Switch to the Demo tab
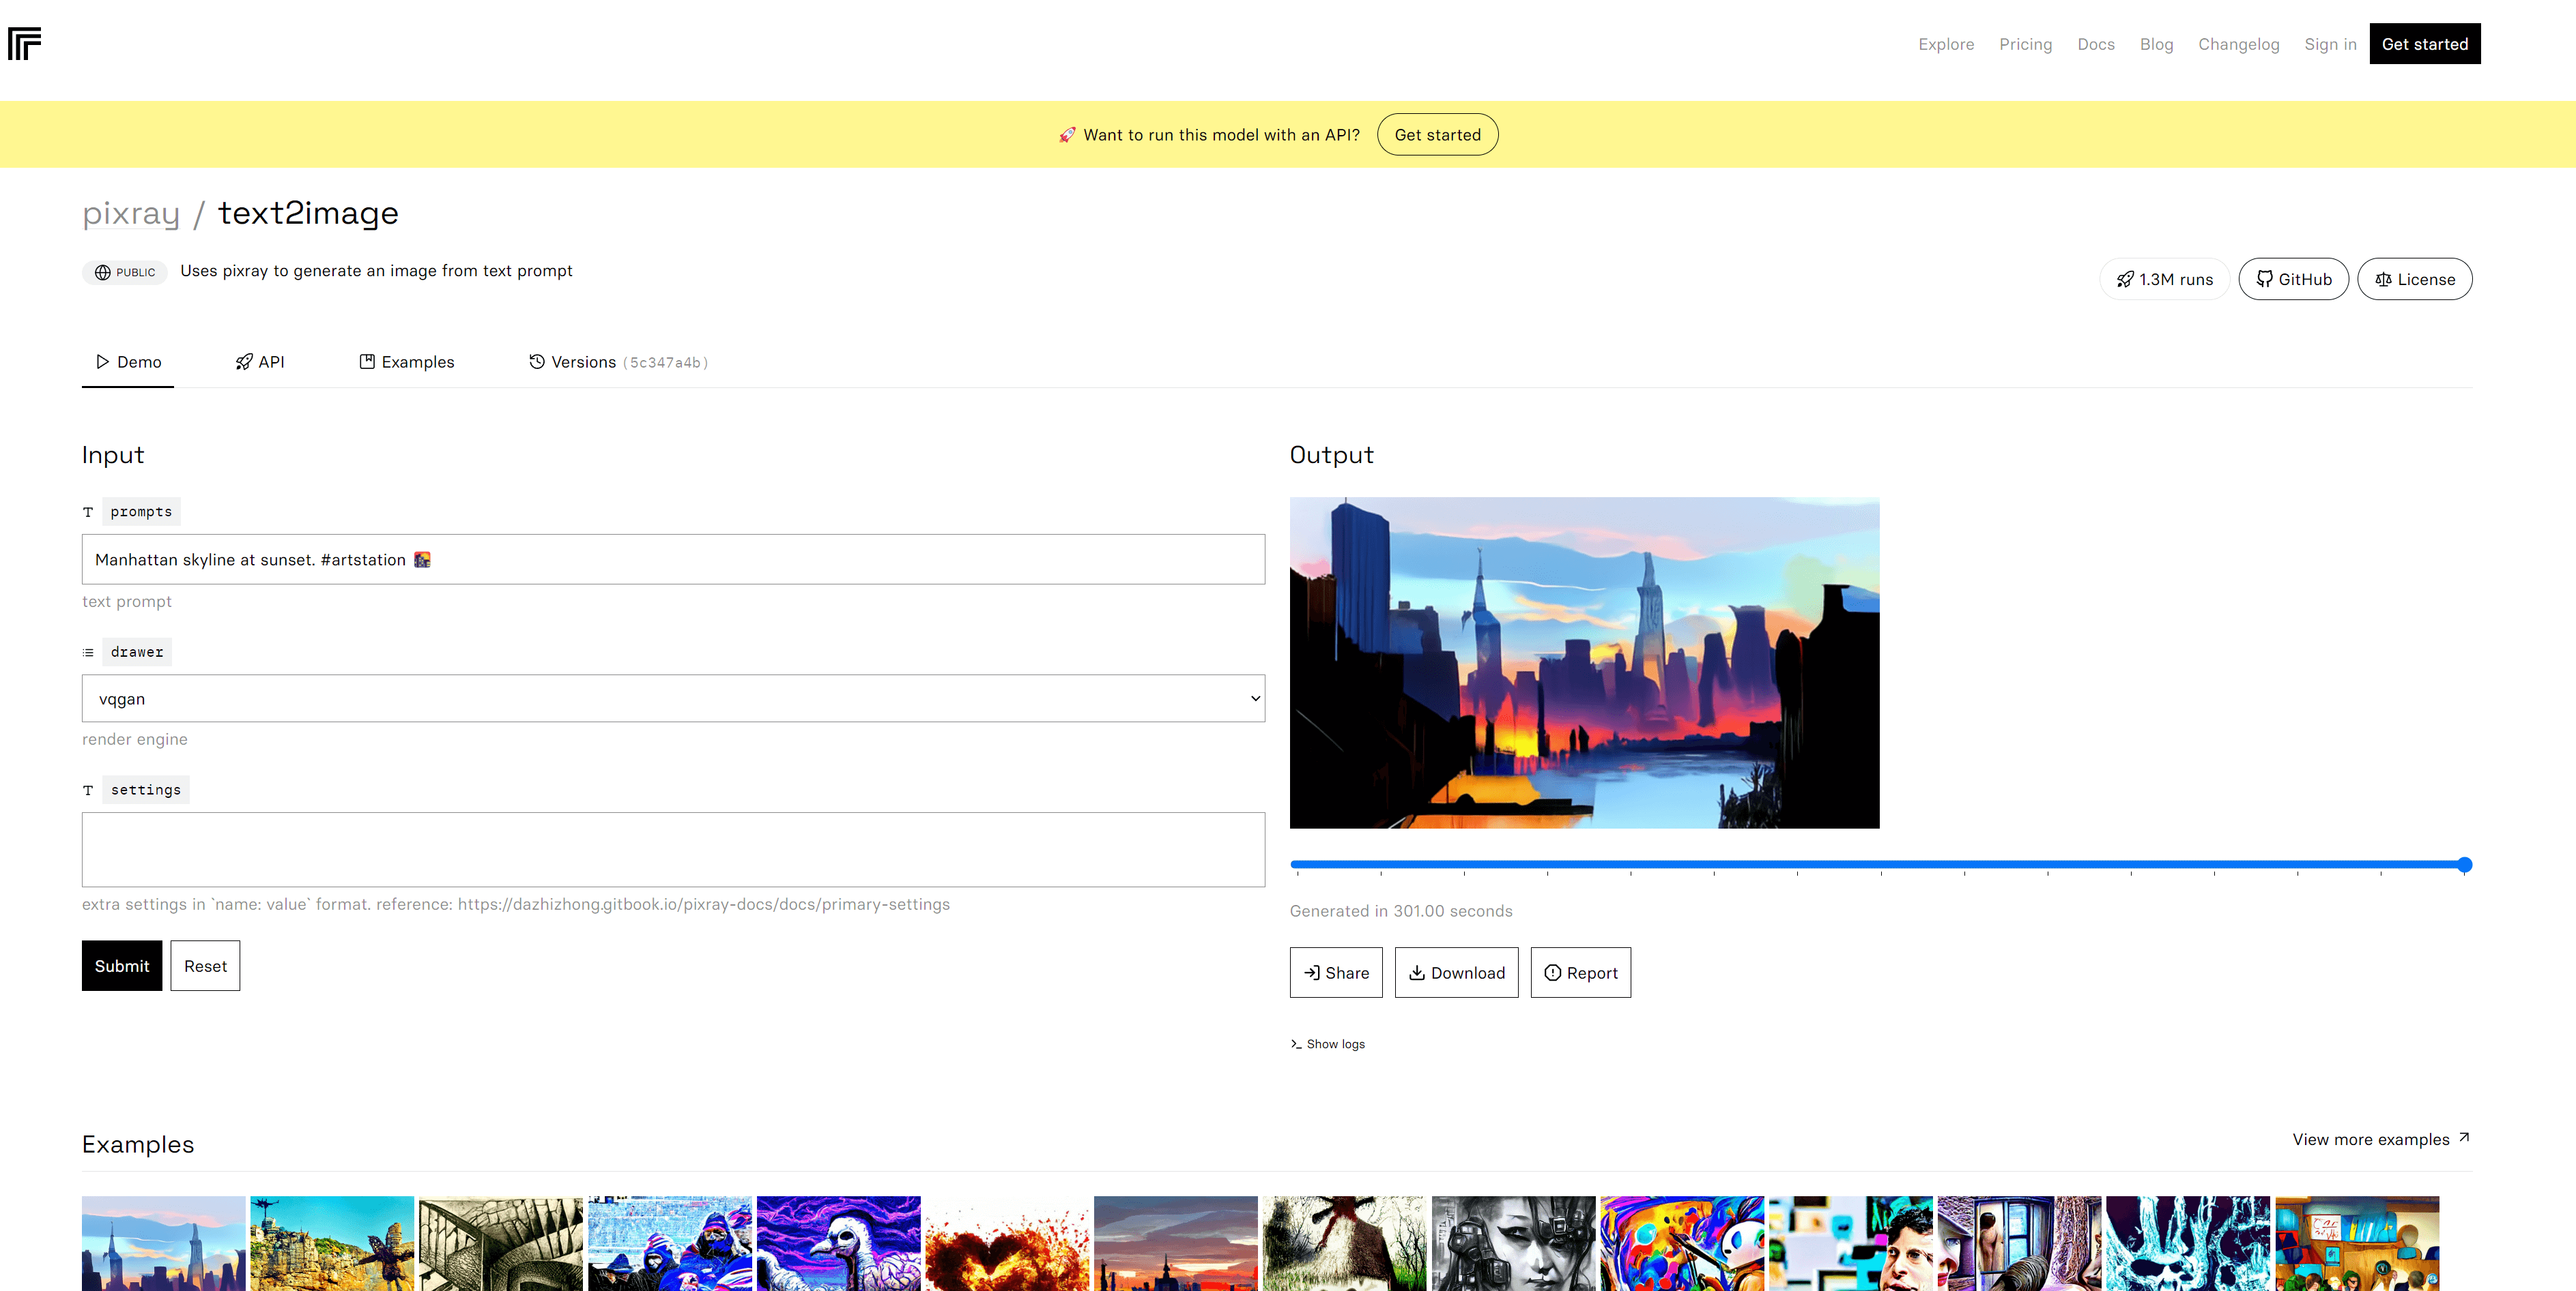The width and height of the screenshot is (2576, 1291). click(128, 361)
